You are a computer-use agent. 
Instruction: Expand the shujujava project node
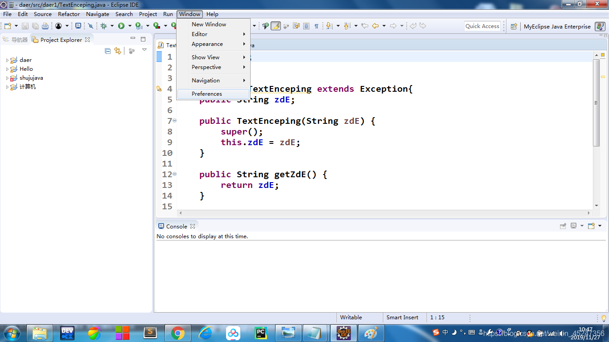point(7,78)
